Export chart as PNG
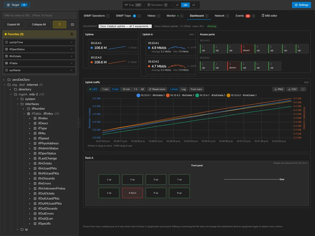Screen dimensions: 315x236 (x=279, y=89)
